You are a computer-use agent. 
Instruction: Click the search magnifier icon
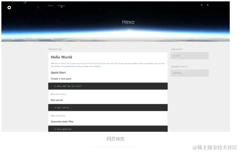(207, 5)
